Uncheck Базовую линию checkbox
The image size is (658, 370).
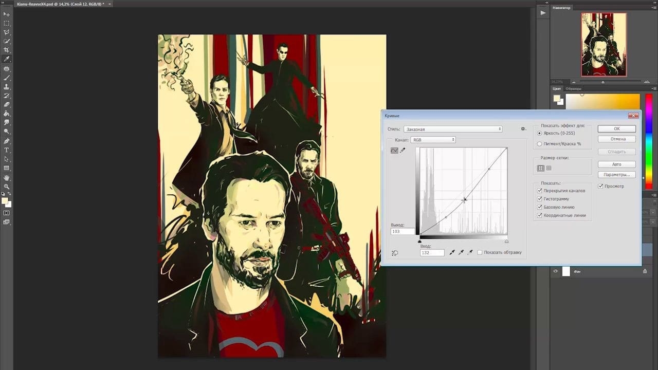tap(540, 207)
